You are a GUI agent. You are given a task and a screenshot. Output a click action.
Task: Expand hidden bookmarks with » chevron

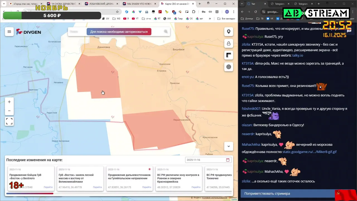click(209, 18)
